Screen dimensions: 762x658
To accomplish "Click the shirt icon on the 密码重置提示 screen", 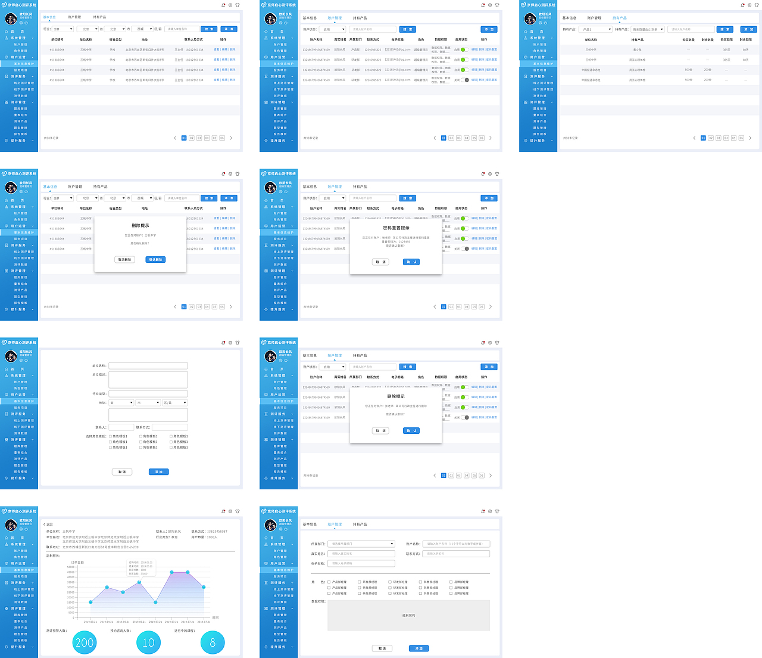I will tap(497, 174).
